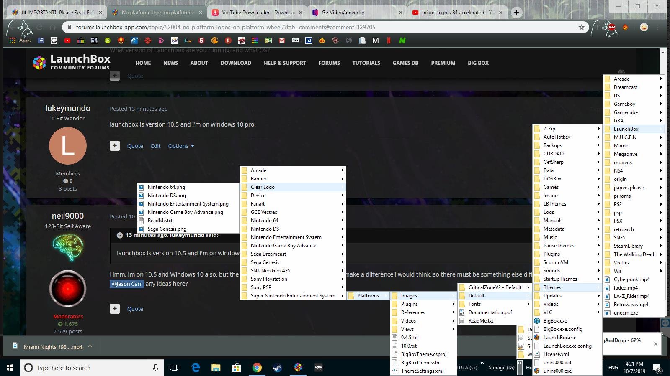The image size is (670, 376).
Task: Open Sega Genesis.png image file
Action: coord(188,229)
